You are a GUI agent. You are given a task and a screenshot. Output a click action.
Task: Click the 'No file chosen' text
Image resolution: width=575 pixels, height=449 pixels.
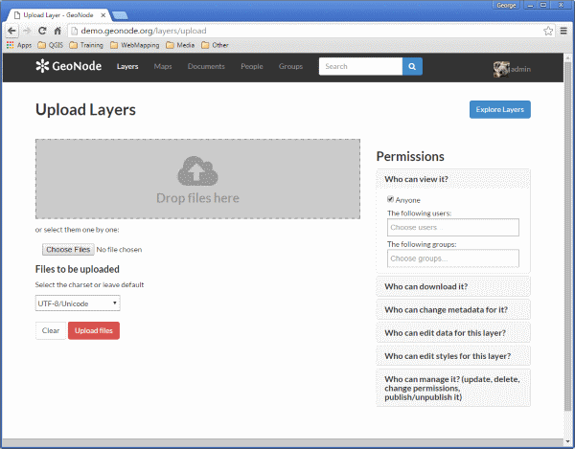coord(119,250)
